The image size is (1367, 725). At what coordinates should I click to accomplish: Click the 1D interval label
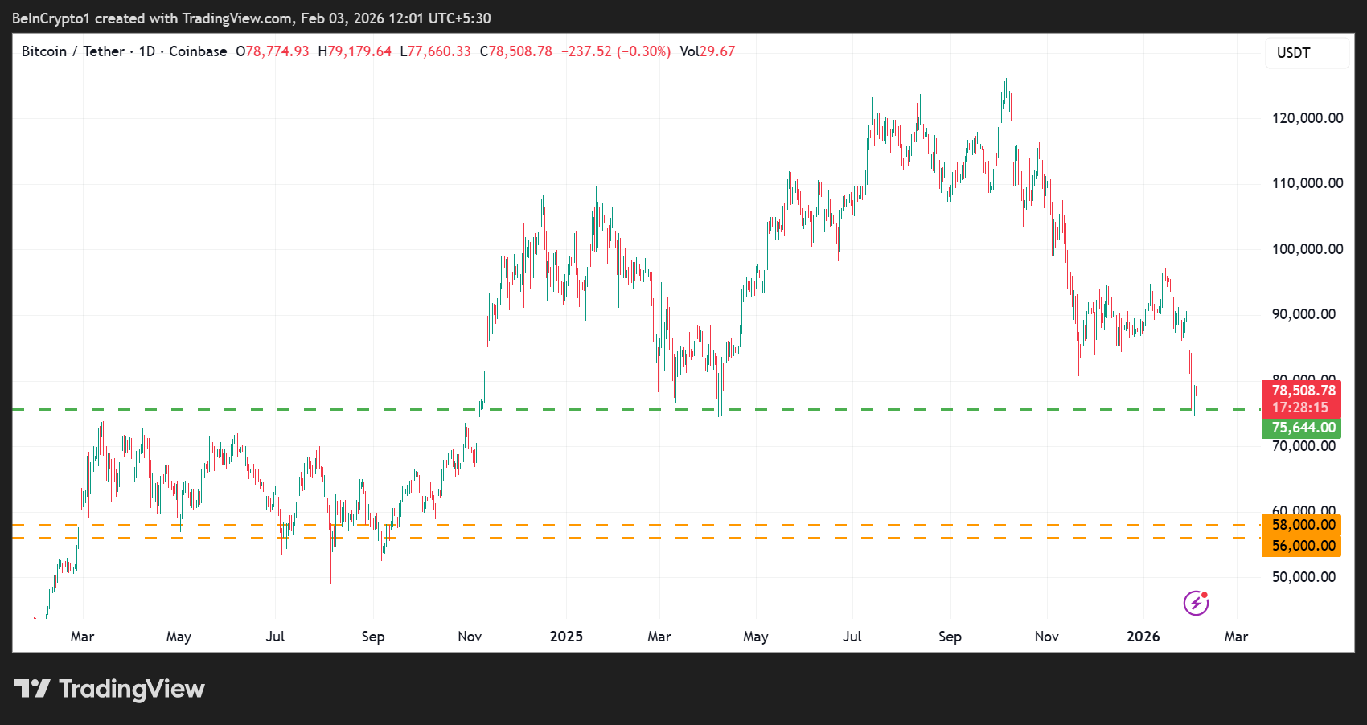[x=146, y=51]
